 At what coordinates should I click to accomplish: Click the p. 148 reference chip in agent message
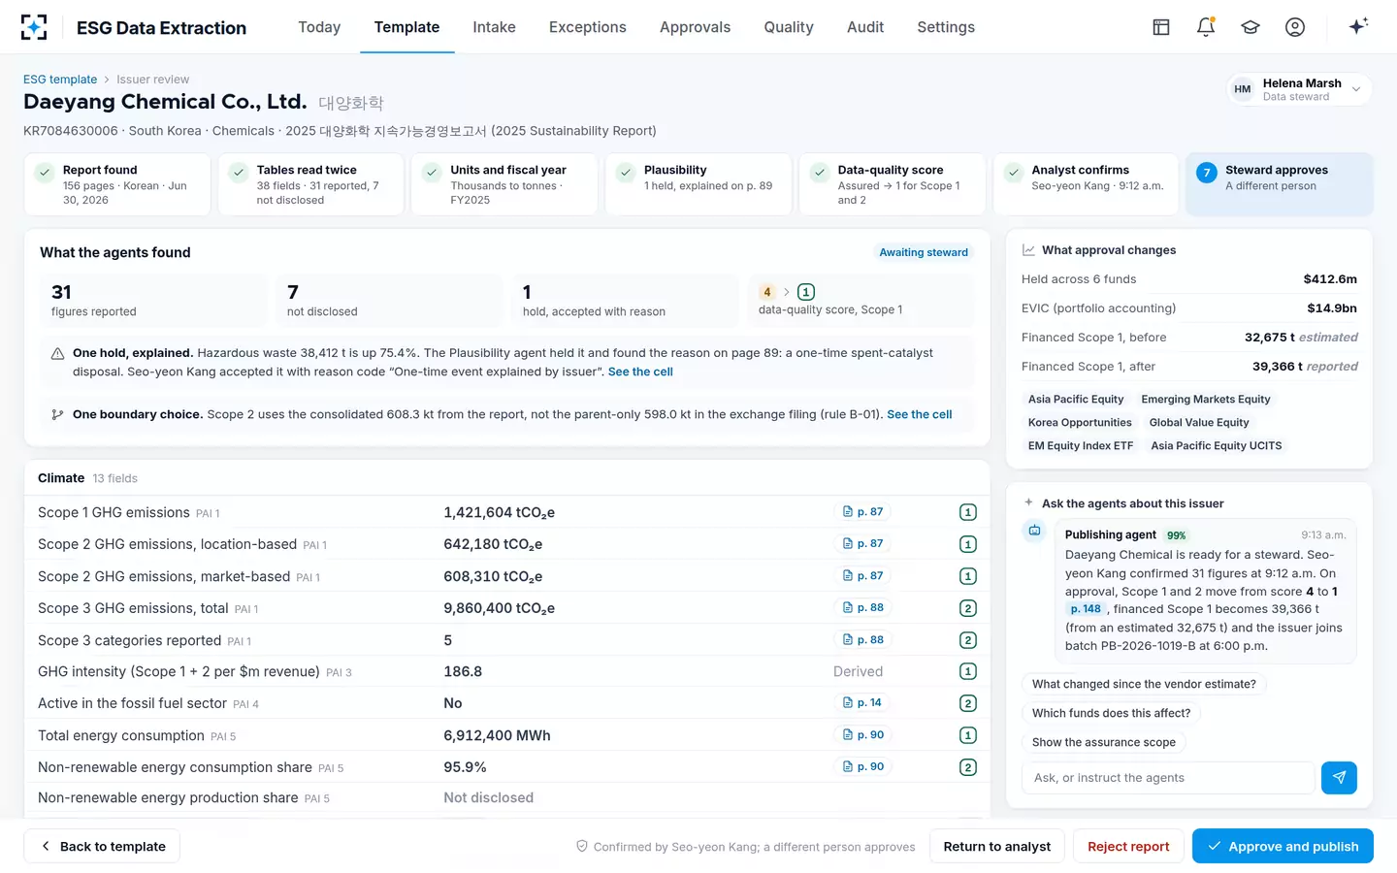[1086, 609]
